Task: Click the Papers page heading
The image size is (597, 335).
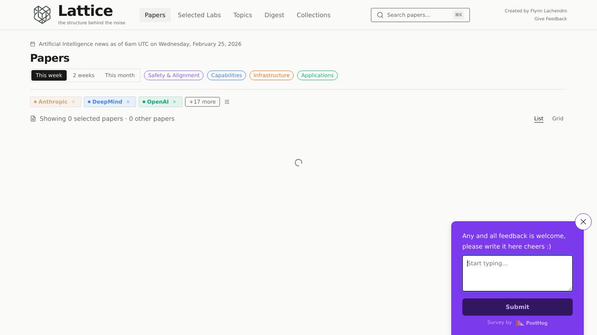Action: coord(50,58)
